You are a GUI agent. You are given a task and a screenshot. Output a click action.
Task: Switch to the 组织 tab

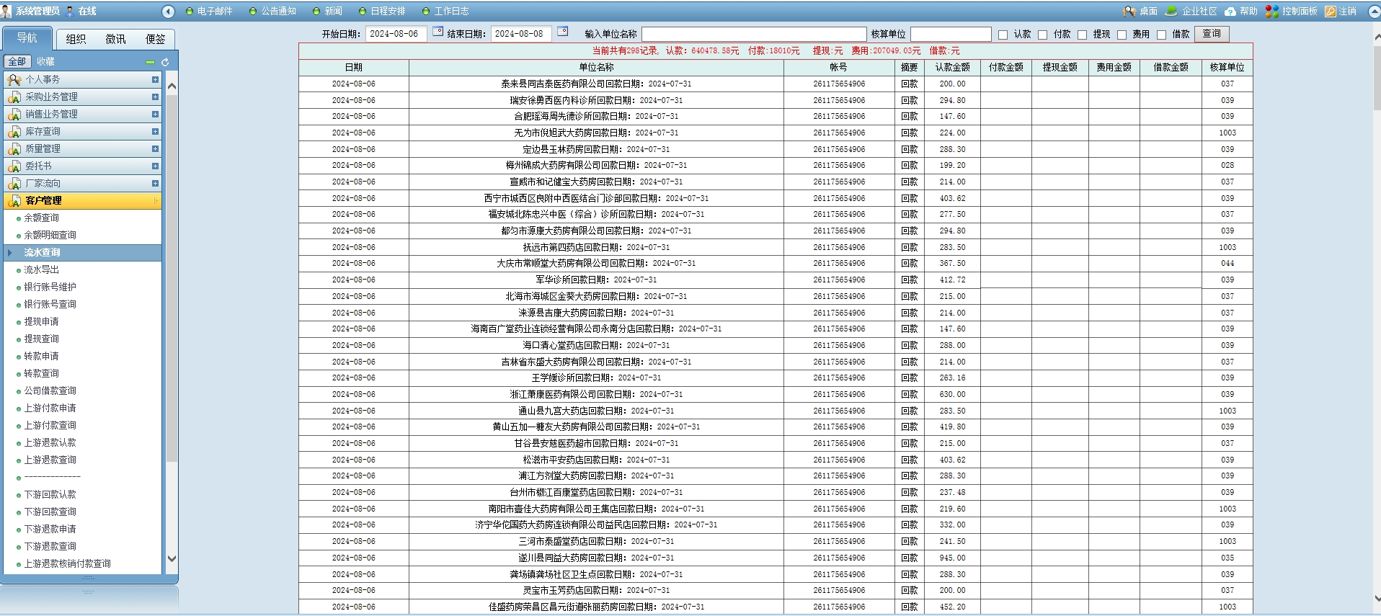tap(76, 39)
